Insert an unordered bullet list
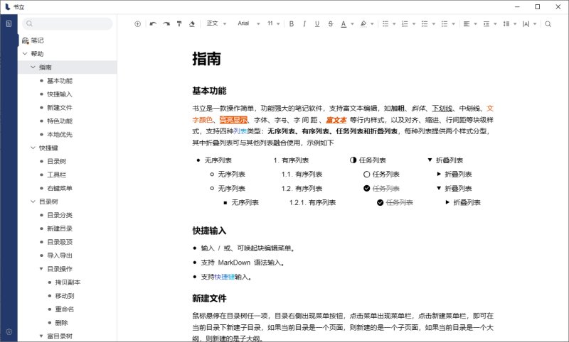This screenshot has width=569, height=342. 385,24
